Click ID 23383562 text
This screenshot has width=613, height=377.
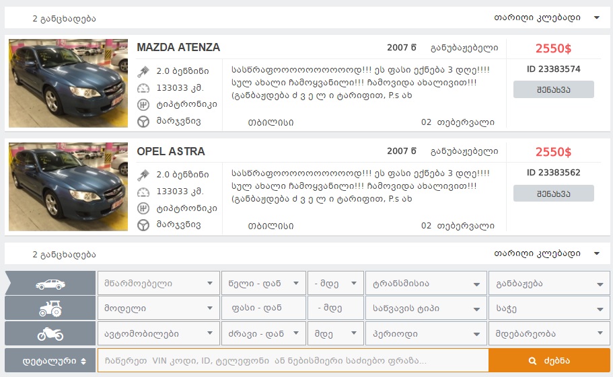coord(554,173)
